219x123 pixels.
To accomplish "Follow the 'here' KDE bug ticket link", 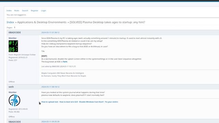I will (65, 61).
